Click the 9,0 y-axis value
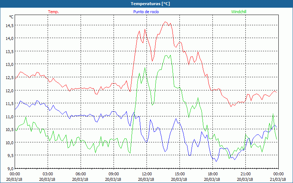Image resolution: width=293 pixels, height=183 pixels. click(x=10, y=169)
